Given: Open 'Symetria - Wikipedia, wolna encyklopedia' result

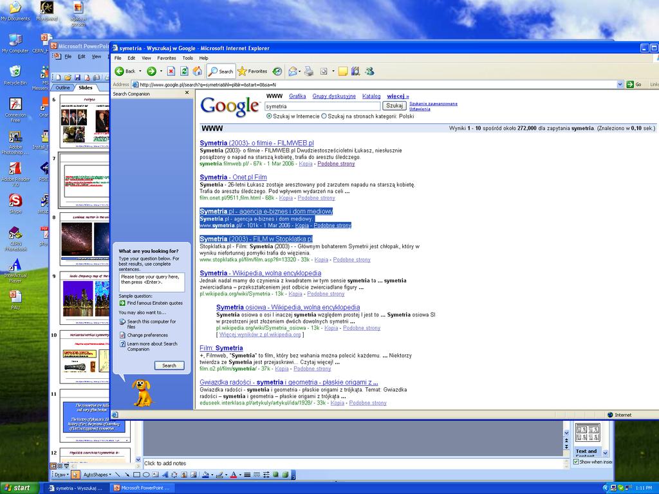Looking at the screenshot, I should (260, 273).
